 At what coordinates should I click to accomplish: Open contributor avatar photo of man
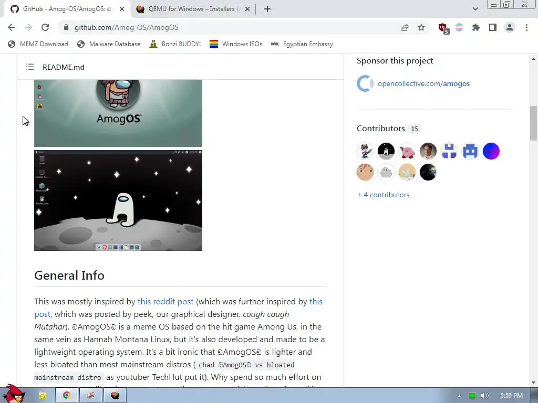click(x=428, y=151)
